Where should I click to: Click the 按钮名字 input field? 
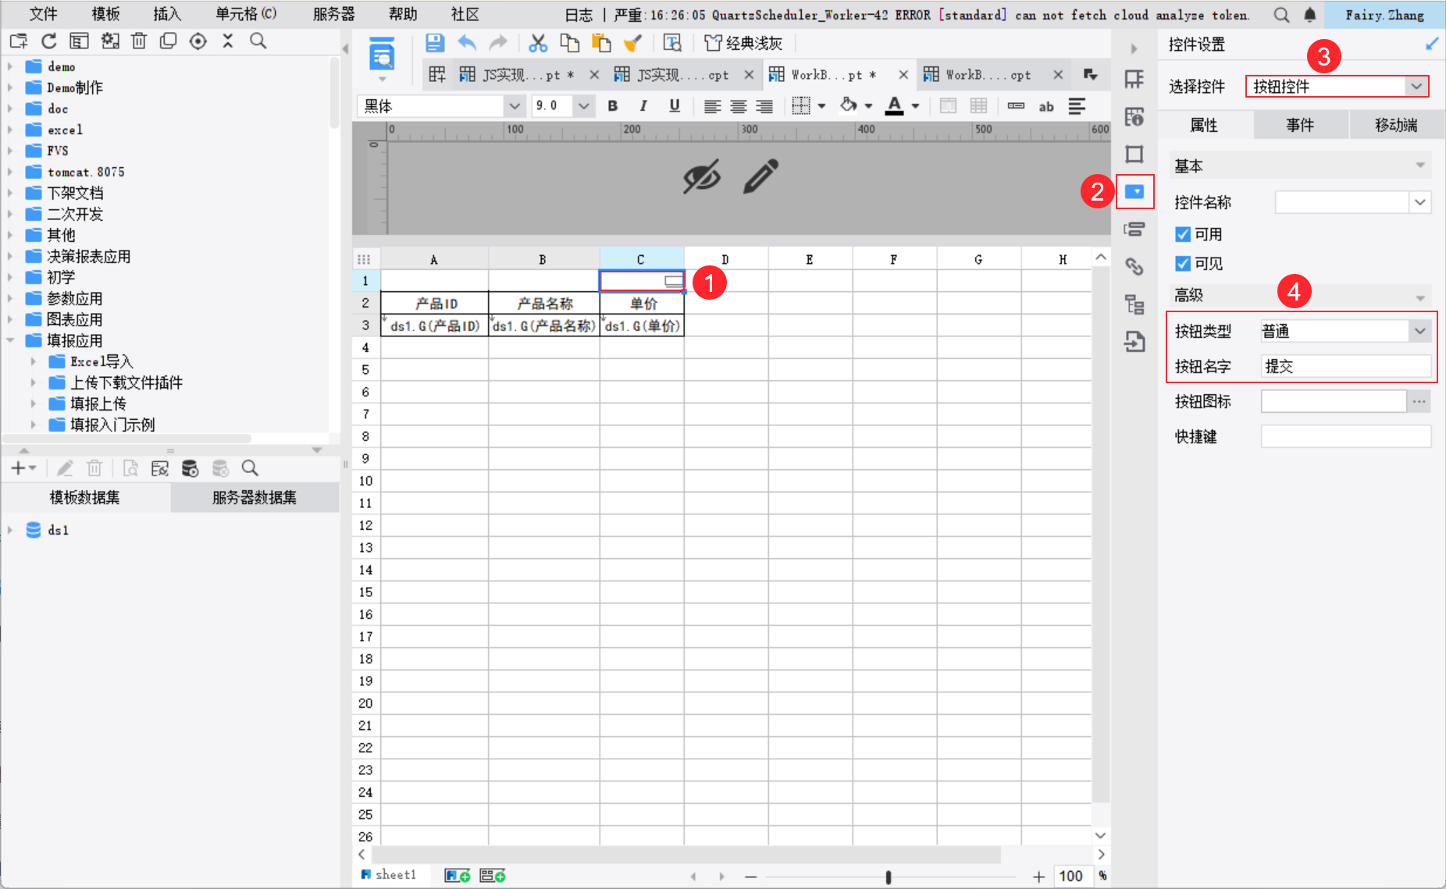point(1346,367)
